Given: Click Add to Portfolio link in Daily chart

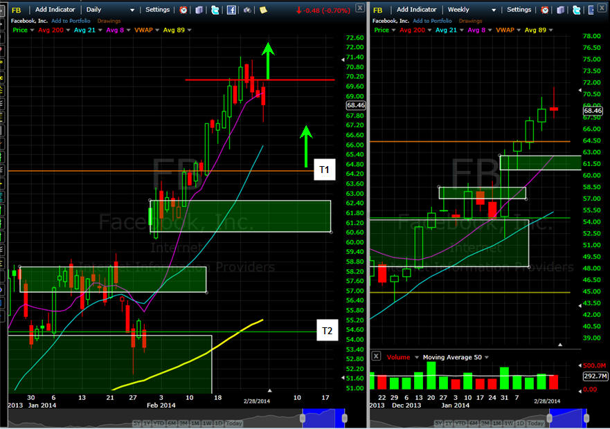Looking at the screenshot, I should coord(71,21).
